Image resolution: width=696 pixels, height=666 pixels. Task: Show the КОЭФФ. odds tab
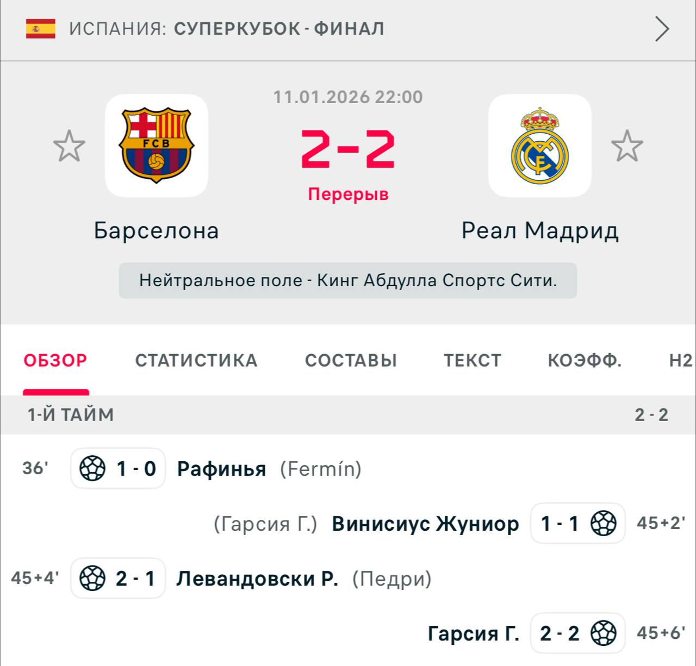(x=585, y=361)
